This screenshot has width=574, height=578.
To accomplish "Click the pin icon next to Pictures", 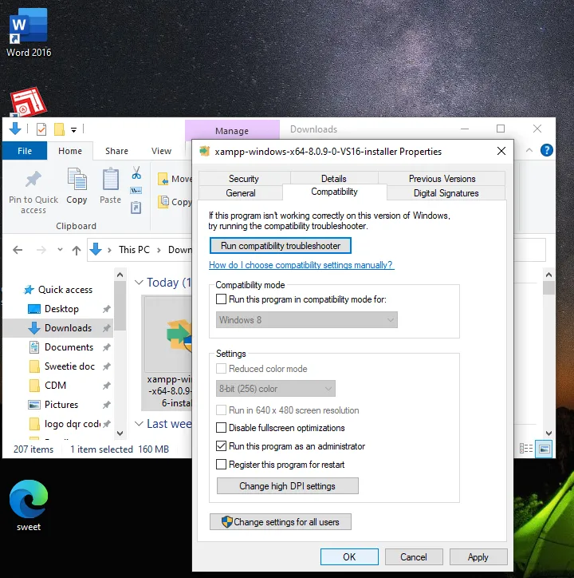I will point(106,405).
